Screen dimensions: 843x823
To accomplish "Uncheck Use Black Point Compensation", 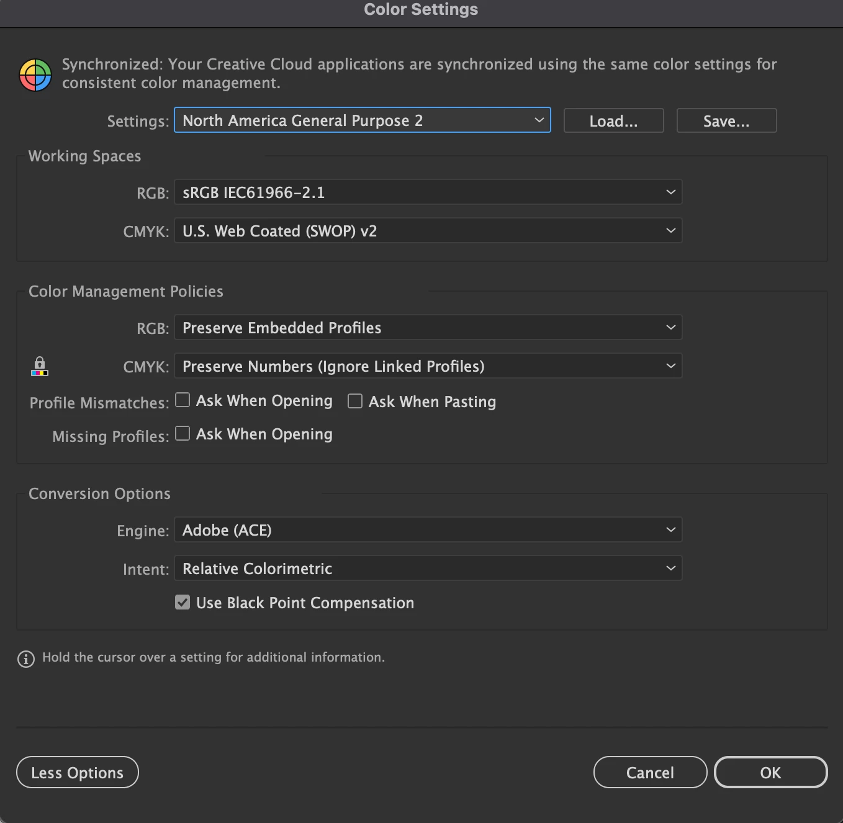I will pos(183,602).
